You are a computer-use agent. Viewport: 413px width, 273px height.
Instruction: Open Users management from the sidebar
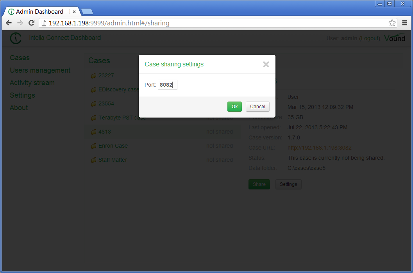(x=40, y=70)
